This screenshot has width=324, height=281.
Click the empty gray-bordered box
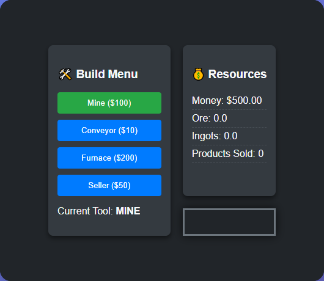[229, 222]
